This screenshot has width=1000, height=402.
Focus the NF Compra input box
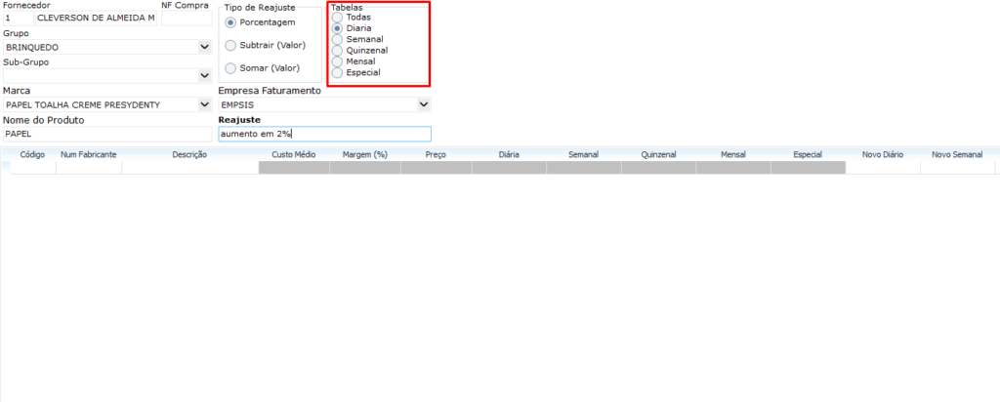coord(186,18)
